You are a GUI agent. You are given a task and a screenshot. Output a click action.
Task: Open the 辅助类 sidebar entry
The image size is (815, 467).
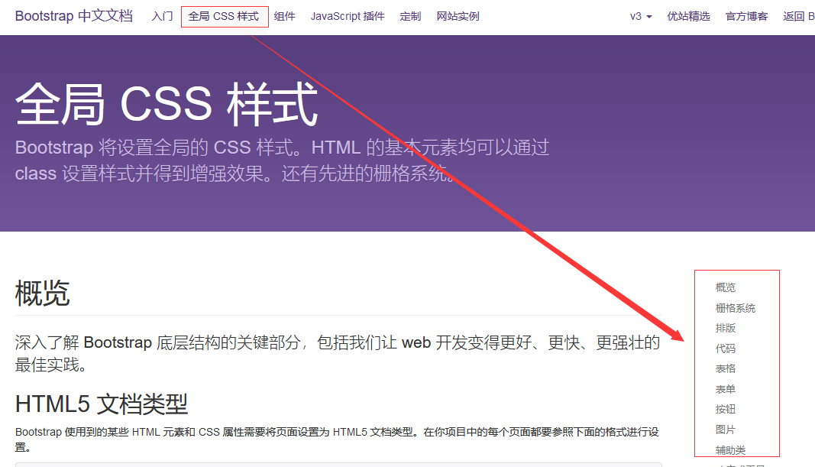[x=730, y=449]
